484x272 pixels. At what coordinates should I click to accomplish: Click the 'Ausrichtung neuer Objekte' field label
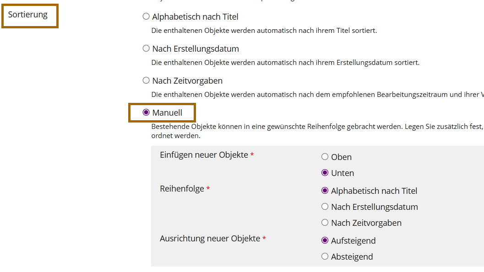210,239
